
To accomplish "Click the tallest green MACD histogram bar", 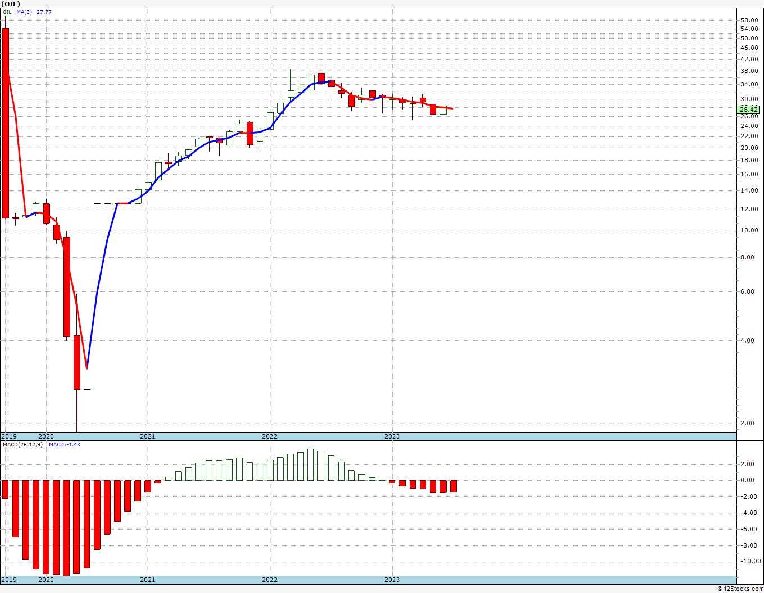I will coord(311,464).
